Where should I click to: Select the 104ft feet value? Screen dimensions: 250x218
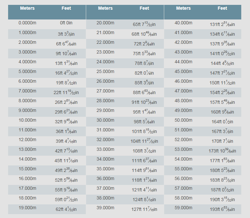point(144,141)
